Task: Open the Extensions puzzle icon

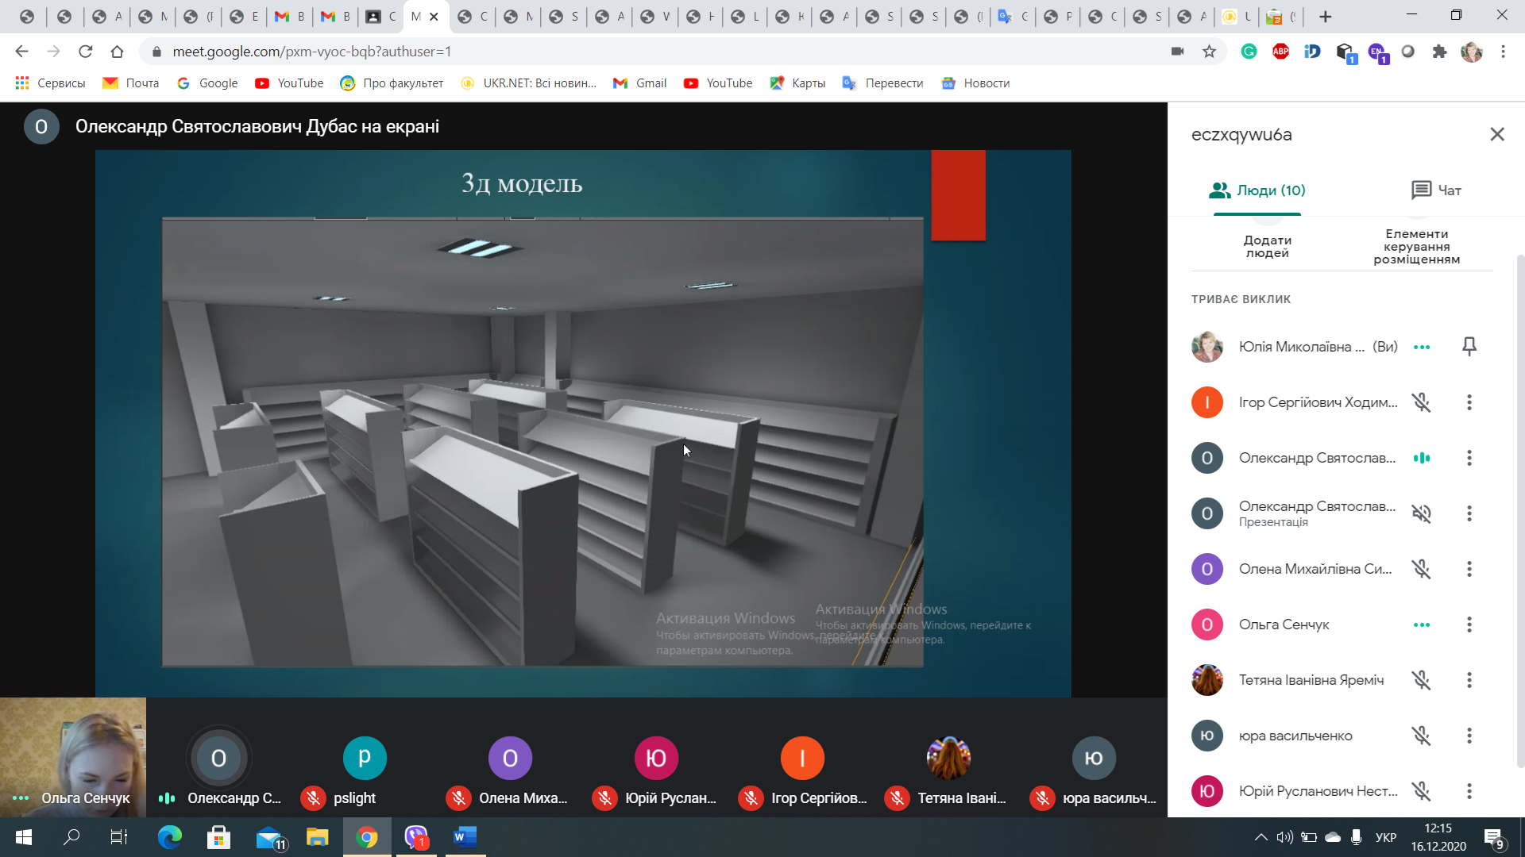Action: pos(1439,52)
